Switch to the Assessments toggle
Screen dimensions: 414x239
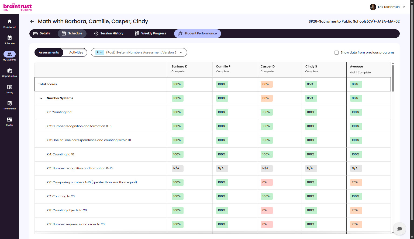click(49, 52)
